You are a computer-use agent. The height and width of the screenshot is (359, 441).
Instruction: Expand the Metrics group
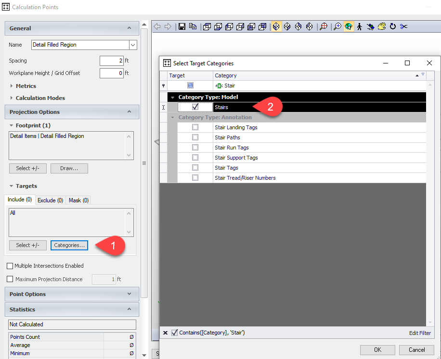(12, 86)
